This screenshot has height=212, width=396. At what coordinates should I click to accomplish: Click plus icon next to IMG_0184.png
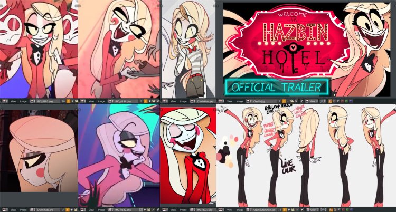(149, 101)
